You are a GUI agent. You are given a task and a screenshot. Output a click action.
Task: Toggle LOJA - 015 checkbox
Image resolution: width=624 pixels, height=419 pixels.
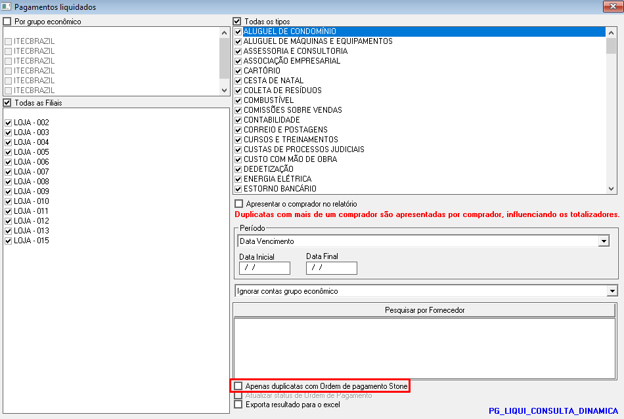click(x=9, y=241)
